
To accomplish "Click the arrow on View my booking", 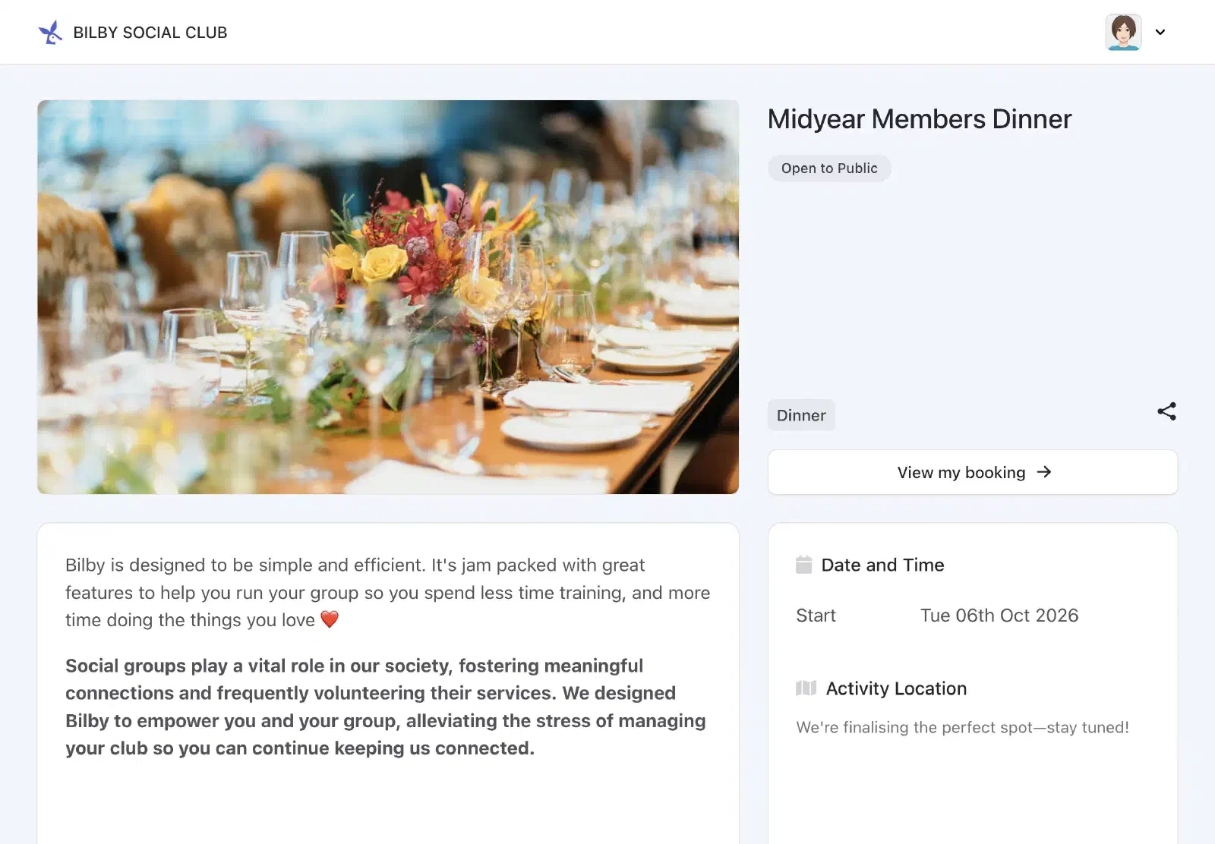I will pos(1044,472).
